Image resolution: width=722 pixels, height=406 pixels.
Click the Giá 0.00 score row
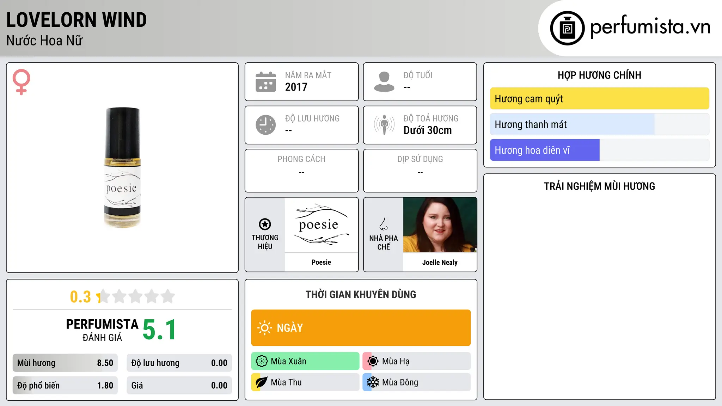(179, 386)
